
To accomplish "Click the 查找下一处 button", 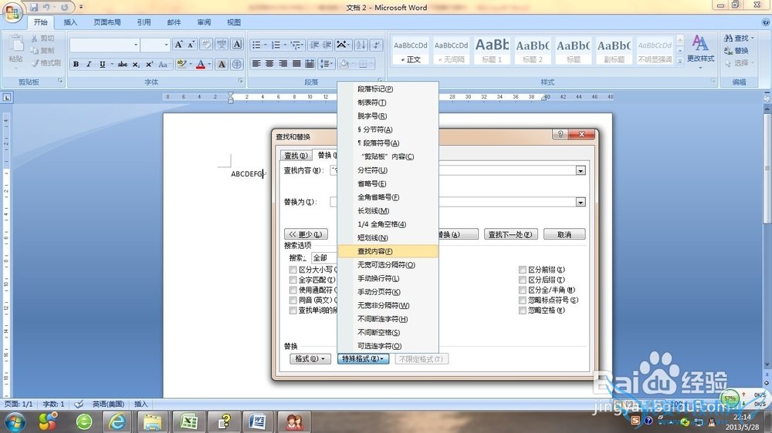I will tap(511, 234).
